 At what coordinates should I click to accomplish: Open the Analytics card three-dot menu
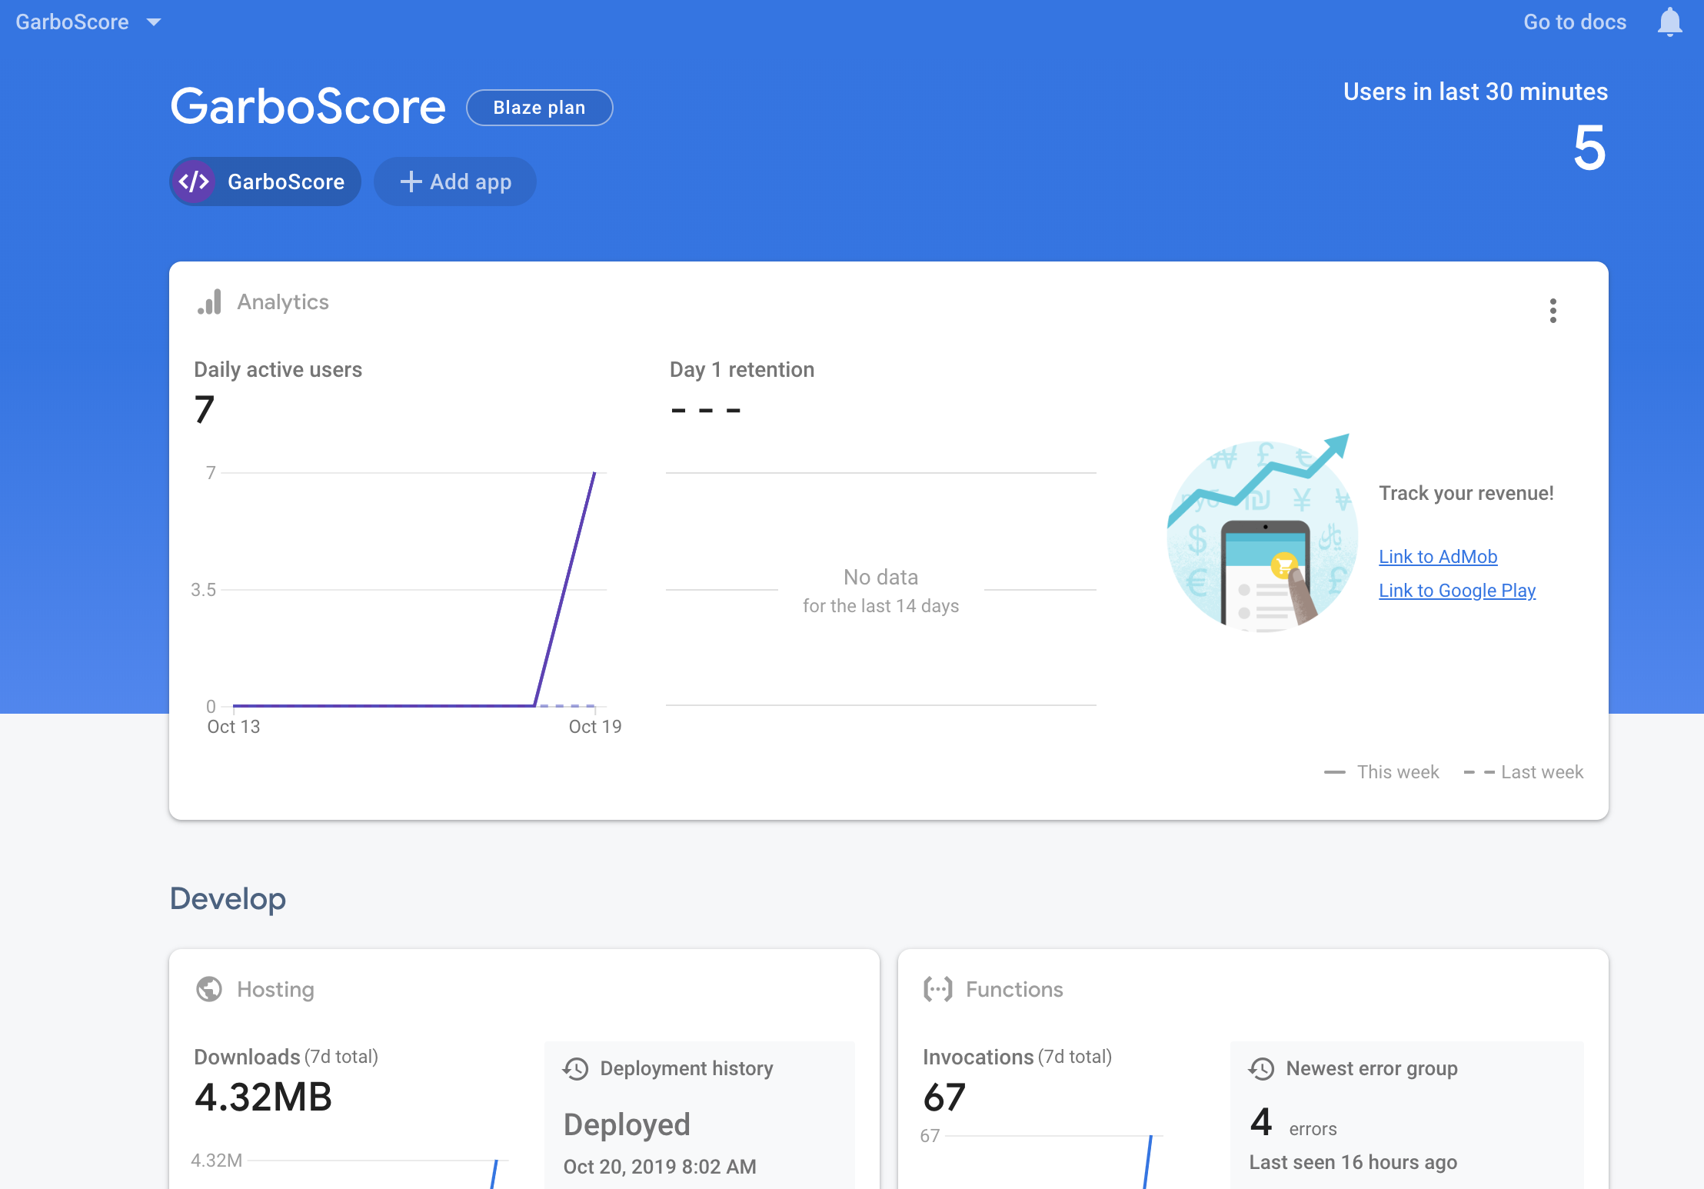(1553, 311)
